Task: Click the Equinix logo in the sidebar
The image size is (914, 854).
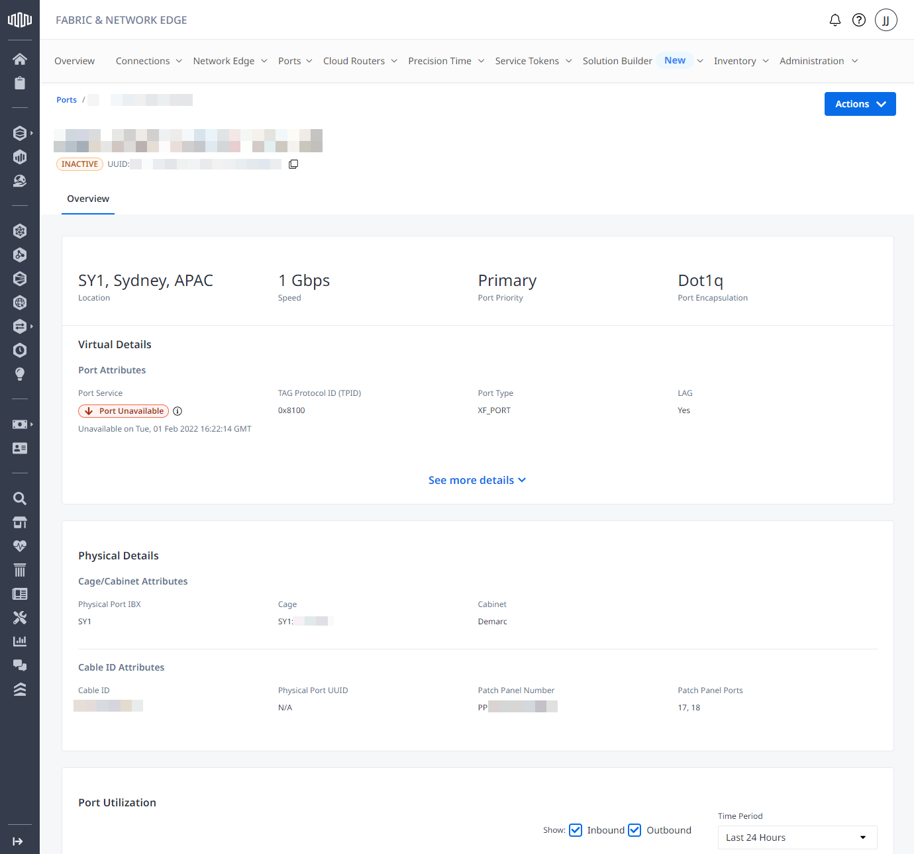Action: (x=20, y=20)
